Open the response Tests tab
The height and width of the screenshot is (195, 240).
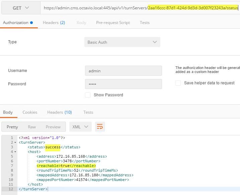pos(88,112)
